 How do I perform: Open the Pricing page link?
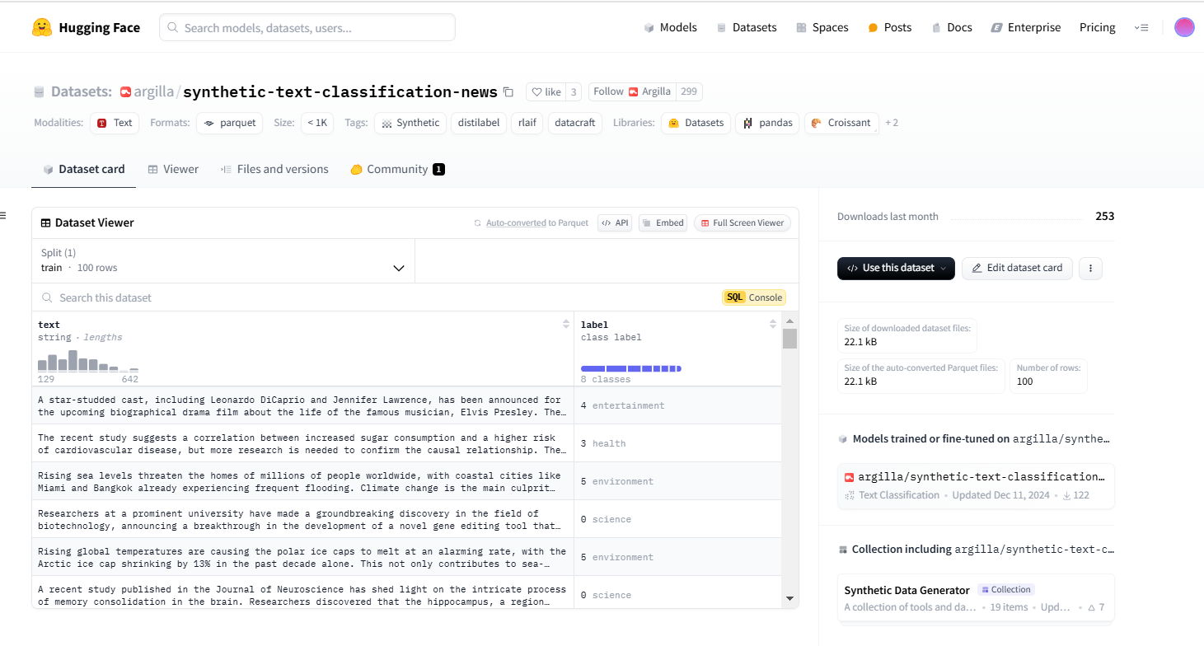[1098, 27]
